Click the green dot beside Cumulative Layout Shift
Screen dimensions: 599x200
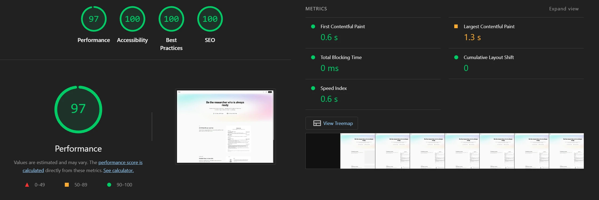[x=456, y=57]
